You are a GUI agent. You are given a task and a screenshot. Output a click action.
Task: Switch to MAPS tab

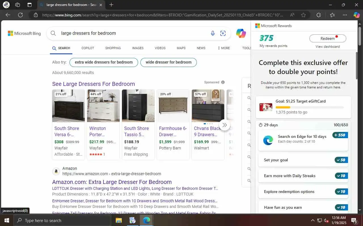click(181, 48)
